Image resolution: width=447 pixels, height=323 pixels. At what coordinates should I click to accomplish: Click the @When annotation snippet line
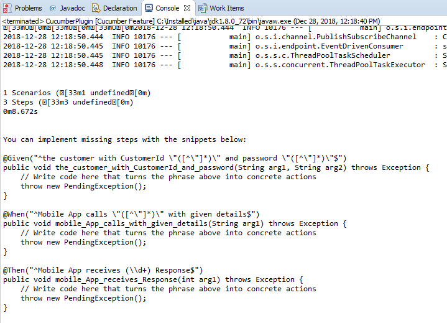point(131,214)
